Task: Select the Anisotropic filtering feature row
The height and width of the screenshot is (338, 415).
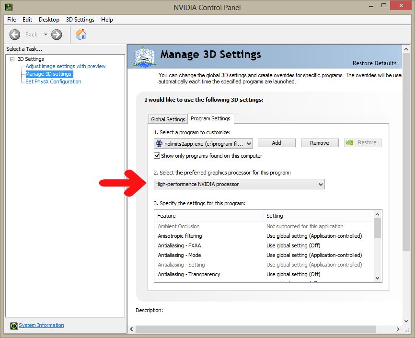Action: (x=180, y=236)
